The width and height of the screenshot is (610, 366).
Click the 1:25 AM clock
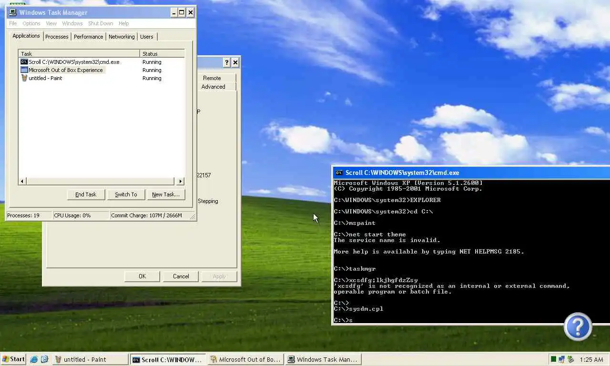tap(591, 359)
